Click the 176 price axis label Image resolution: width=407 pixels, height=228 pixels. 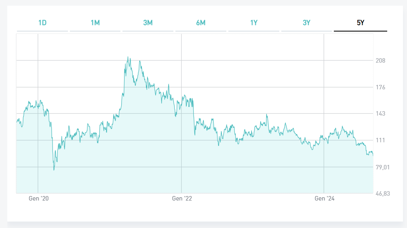pyautogui.click(x=380, y=87)
